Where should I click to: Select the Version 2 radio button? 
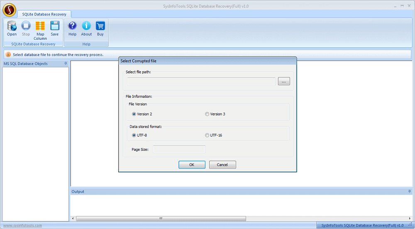pos(134,114)
